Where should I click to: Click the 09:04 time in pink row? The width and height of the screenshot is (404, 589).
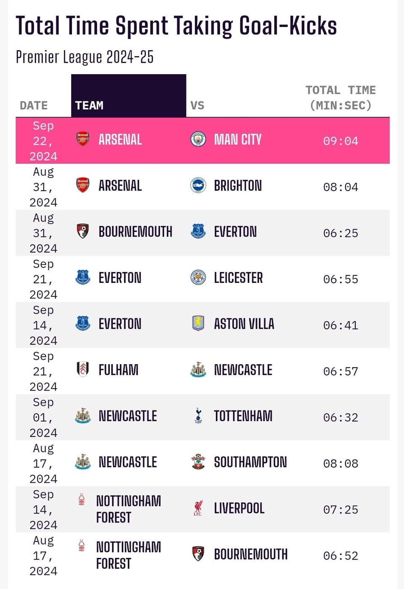[x=340, y=141]
